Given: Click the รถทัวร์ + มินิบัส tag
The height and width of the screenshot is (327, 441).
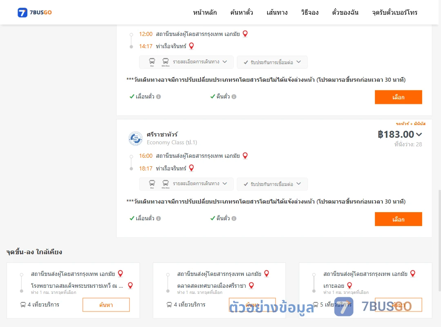Looking at the screenshot, I should click(411, 123).
